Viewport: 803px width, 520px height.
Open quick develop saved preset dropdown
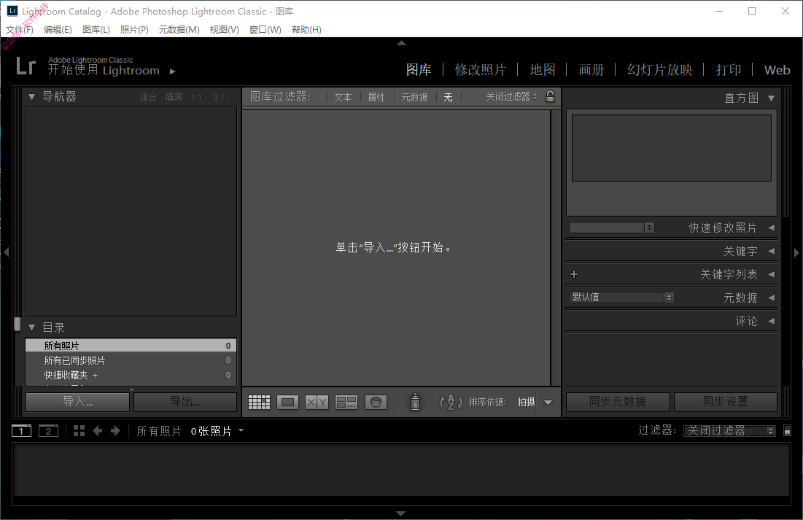[611, 228]
